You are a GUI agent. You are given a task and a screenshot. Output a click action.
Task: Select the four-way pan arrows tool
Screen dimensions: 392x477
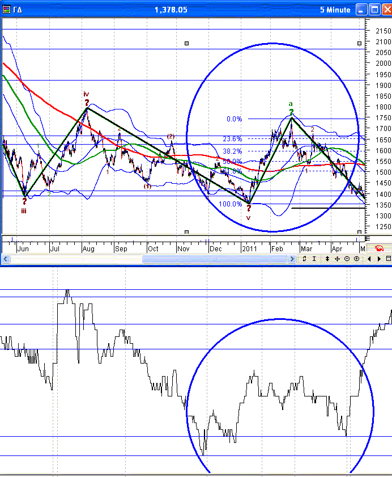337,259
